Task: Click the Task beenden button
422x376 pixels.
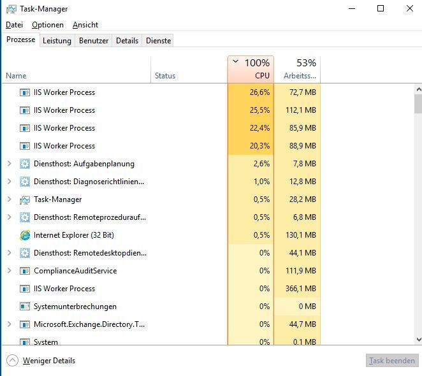Action: pyautogui.click(x=392, y=361)
